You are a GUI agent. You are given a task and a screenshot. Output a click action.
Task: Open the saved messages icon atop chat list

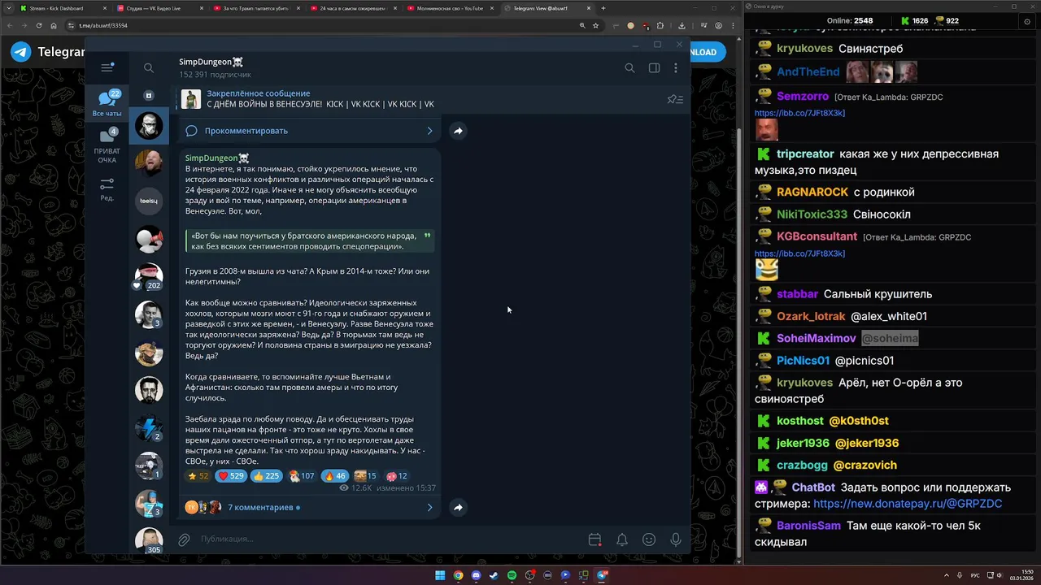click(x=148, y=95)
